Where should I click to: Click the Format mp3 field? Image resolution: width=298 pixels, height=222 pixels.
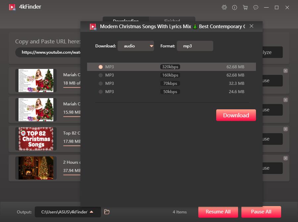195,46
